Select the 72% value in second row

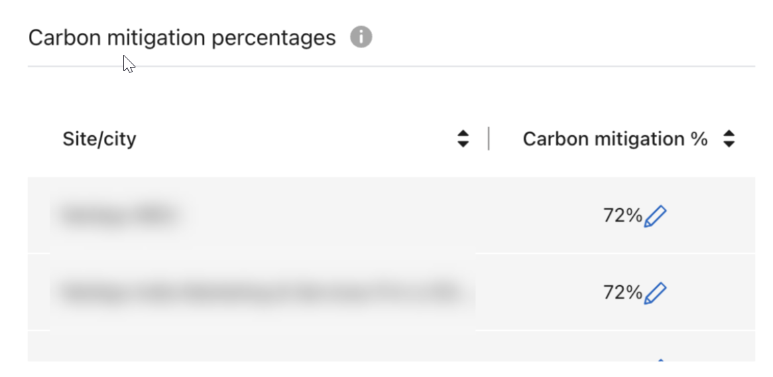pyautogui.click(x=622, y=292)
